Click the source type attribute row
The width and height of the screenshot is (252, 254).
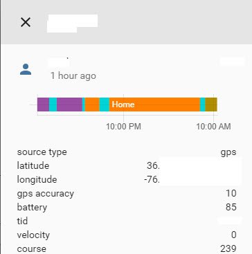127,152
